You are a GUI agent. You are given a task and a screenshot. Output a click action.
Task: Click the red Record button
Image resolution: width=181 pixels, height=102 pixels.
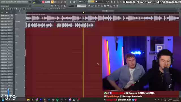(x=43, y=2)
